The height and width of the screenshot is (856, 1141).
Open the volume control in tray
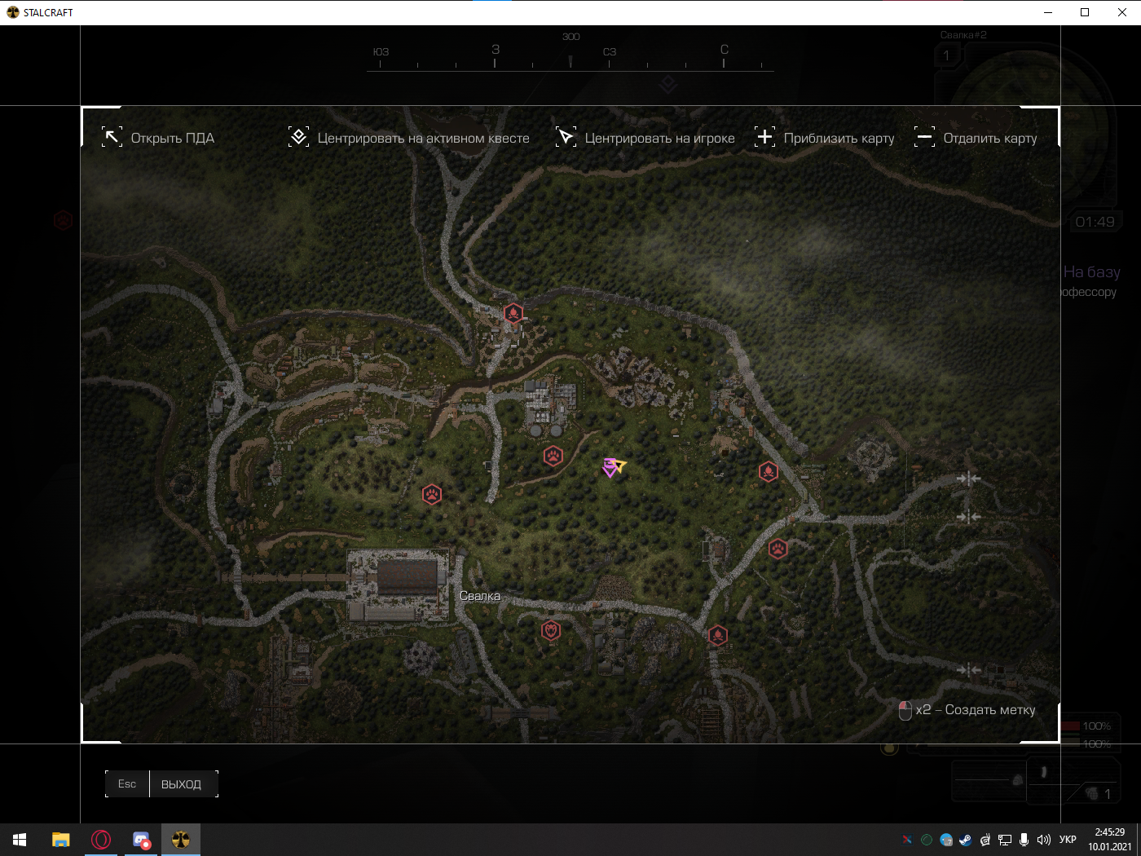pyautogui.click(x=1044, y=840)
